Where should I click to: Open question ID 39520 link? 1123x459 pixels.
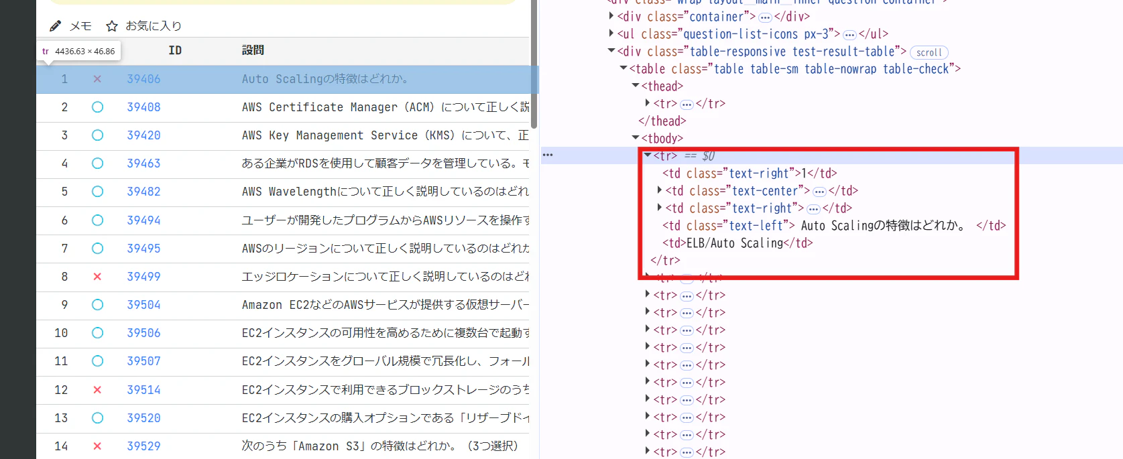point(144,418)
